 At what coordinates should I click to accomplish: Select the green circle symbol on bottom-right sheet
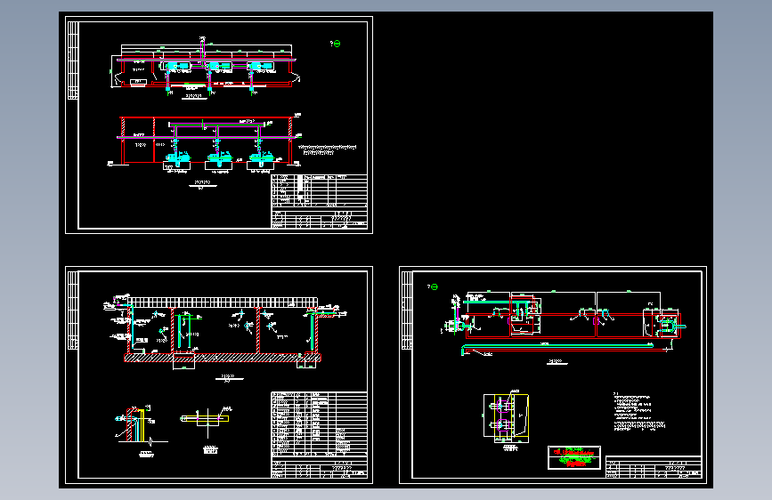pyautogui.click(x=435, y=286)
